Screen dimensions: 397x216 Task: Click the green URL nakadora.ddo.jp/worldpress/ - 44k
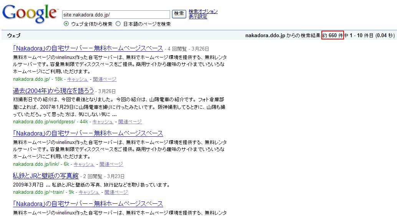point(50,122)
